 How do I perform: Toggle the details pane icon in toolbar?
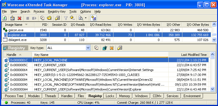click(x=93, y=18)
